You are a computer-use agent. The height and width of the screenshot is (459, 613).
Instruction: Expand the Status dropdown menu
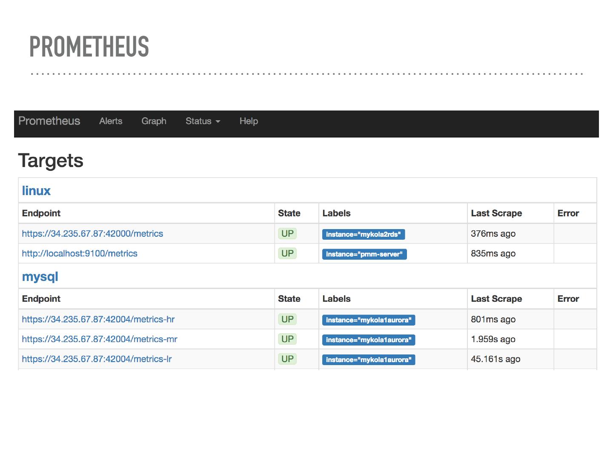(203, 121)
